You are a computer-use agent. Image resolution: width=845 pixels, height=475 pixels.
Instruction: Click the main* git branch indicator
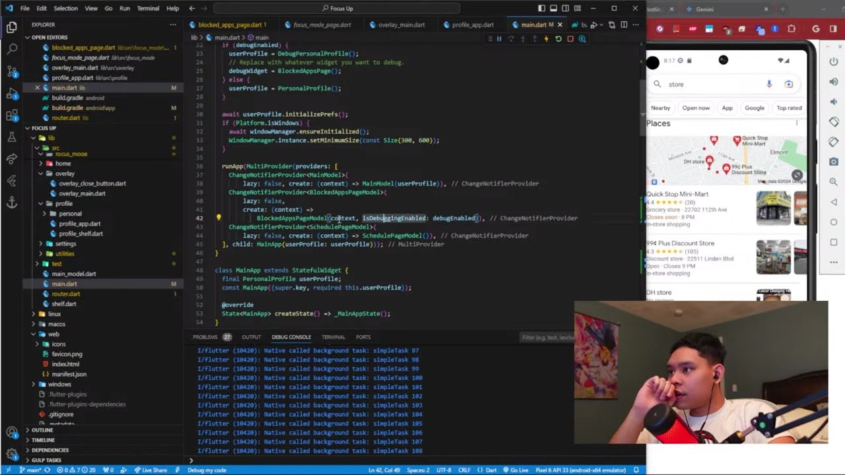pyautogui.click(x=30, y=470)
